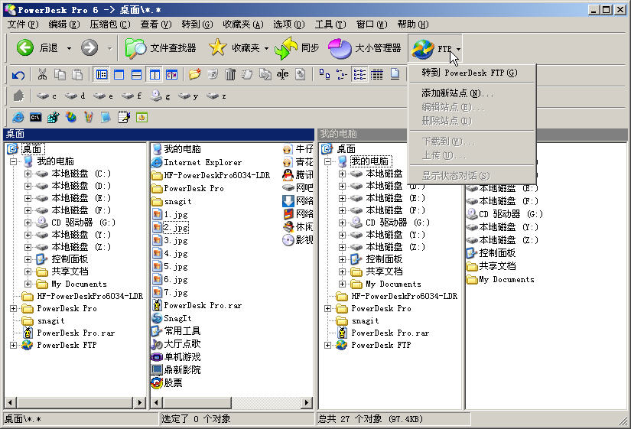Click the green picture icon in launch bar
631x429 pixels.
coord(141,117)
